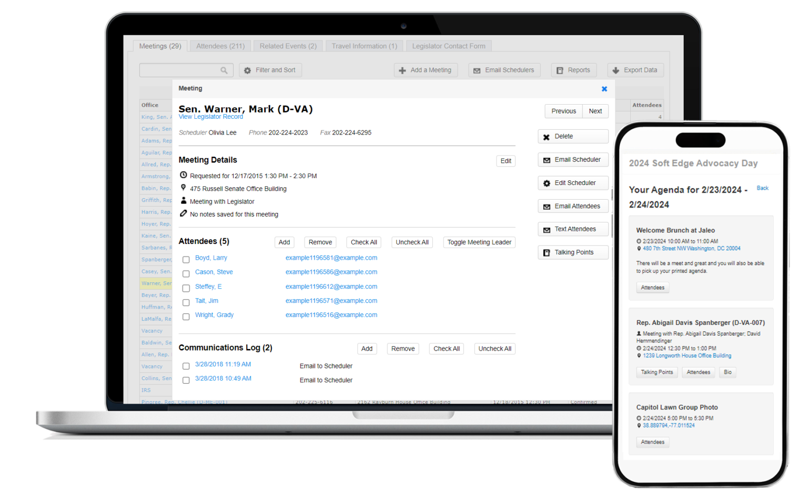The image size is (808, 492).
Task: Click the X icon on Delete button
Action: (x=547, y=137)
